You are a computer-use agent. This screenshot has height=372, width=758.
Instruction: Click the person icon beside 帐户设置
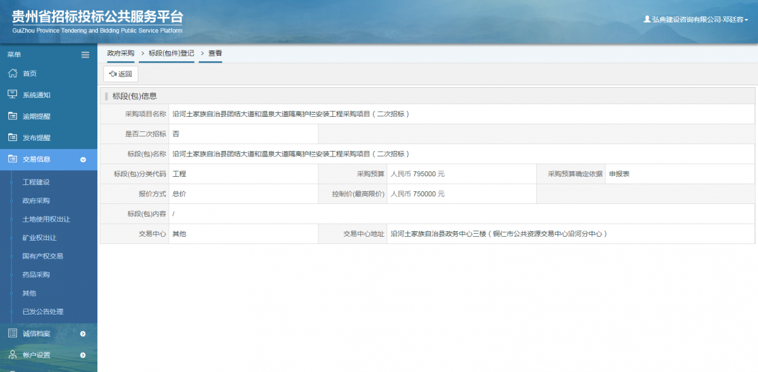click(12, 355)
